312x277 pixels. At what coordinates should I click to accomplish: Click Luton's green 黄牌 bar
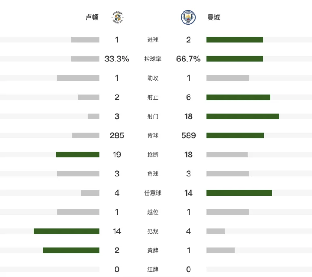pyautogui.click(x=71, y=250)
